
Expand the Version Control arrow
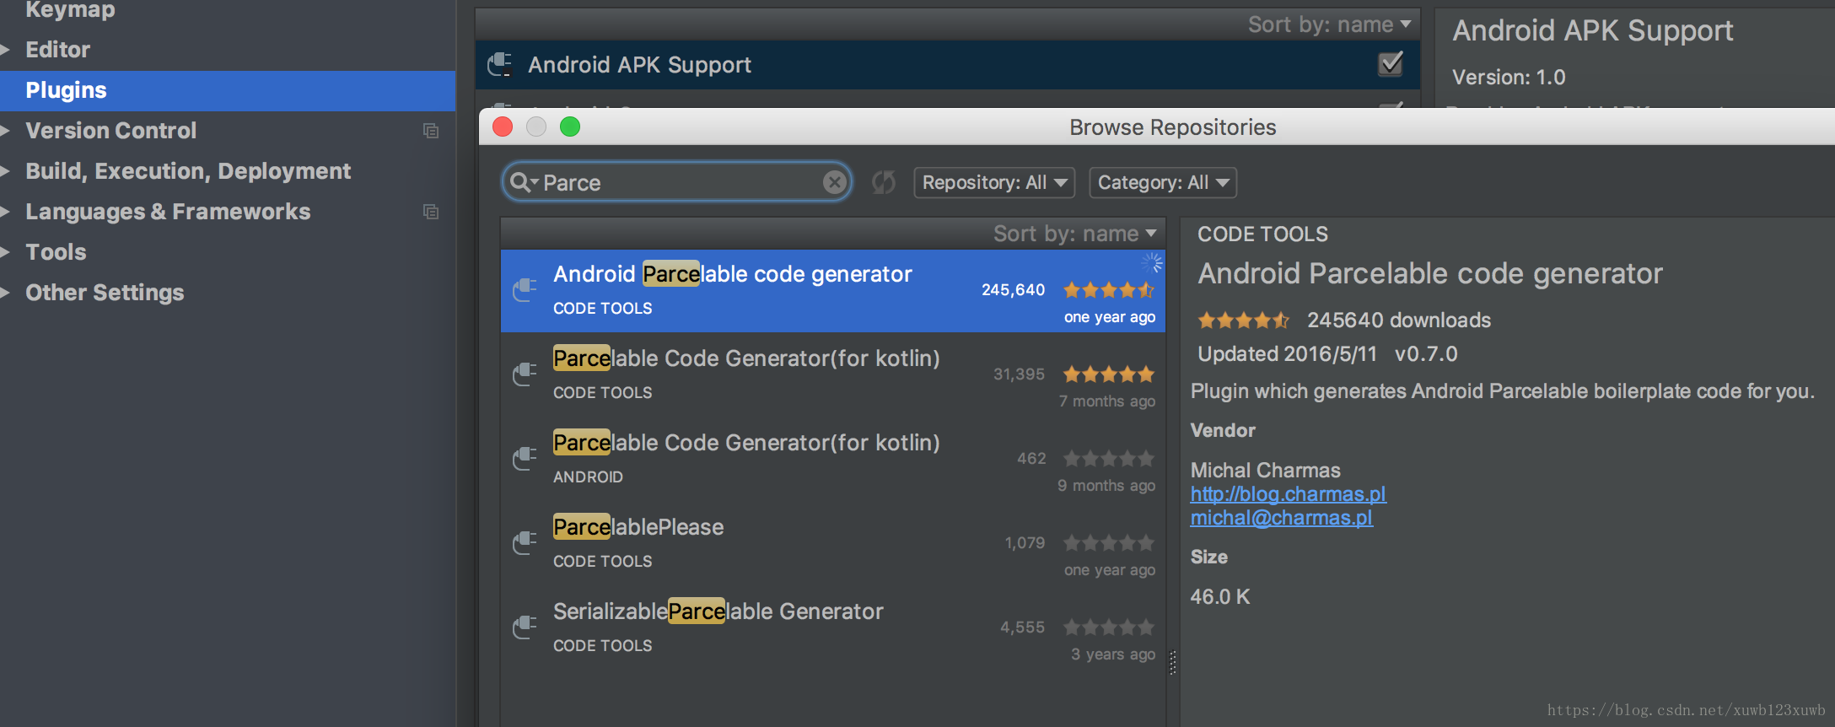pos(5,131)
